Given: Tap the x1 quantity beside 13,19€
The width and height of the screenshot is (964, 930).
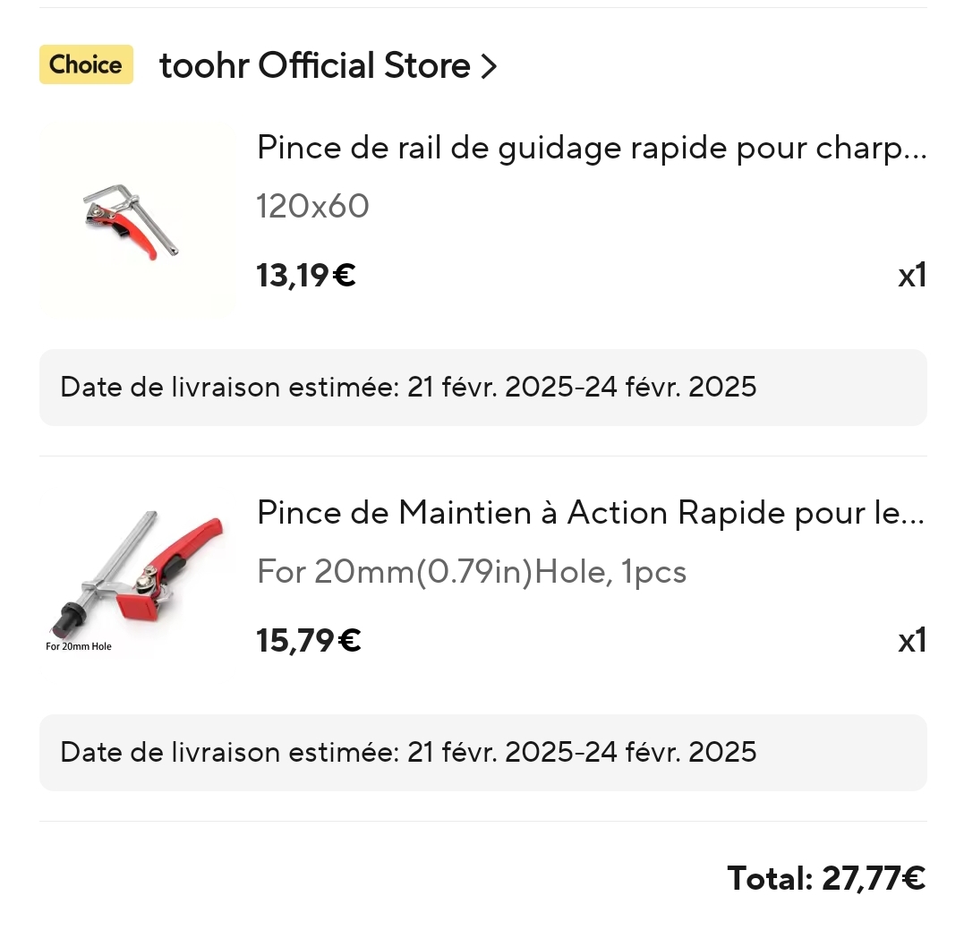Looking at the screenshot, I should coord(911,276).
